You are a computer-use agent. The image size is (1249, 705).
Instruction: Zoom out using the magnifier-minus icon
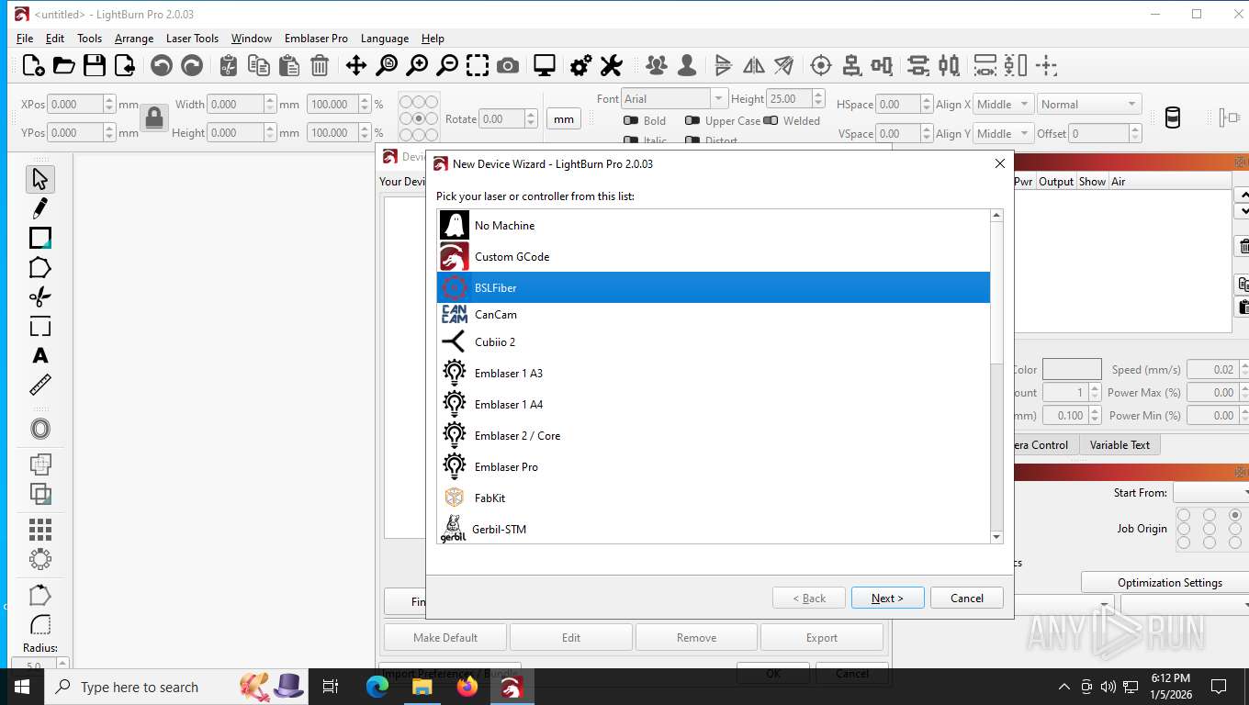point(447,65)
